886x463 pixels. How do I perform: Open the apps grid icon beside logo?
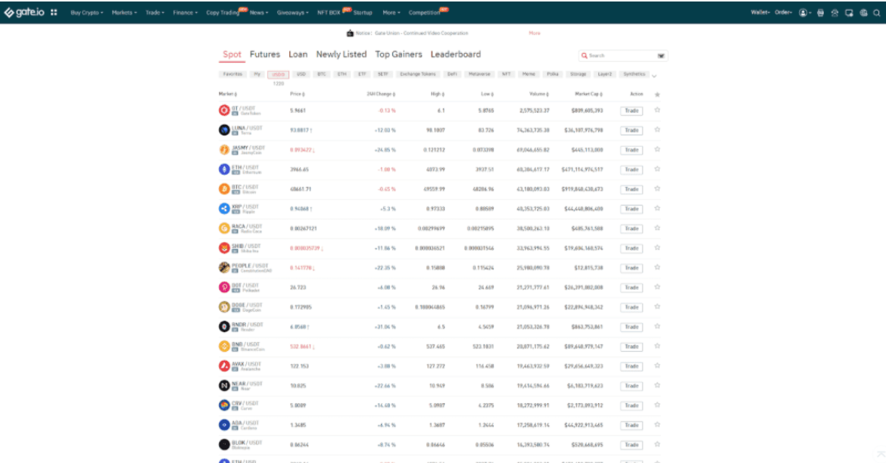tap(54, 12)
